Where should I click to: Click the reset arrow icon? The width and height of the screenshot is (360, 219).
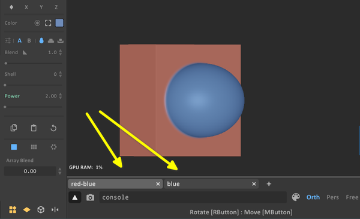(x=53, y=128)
